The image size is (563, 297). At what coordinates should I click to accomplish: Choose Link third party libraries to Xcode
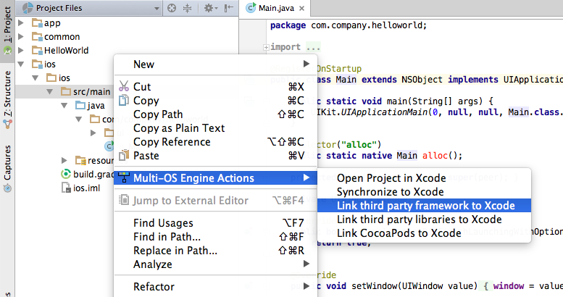pos(424,219)
